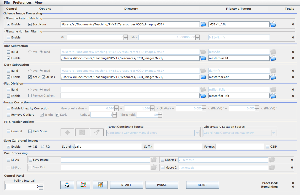The height and width of the screenshot is (195, 300).
Task: Toggle the Dark Subtraction scale checkbox
Action: [30, 77]
